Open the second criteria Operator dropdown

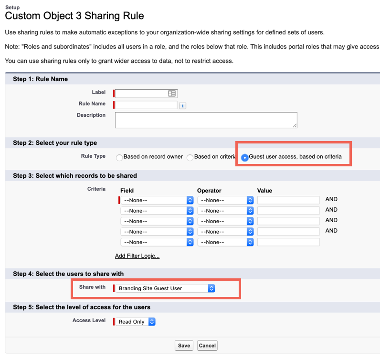[x=225, y=211]
